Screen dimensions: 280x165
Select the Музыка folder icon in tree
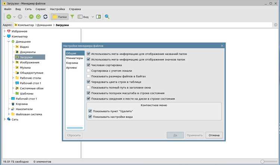tap(17, 68)
